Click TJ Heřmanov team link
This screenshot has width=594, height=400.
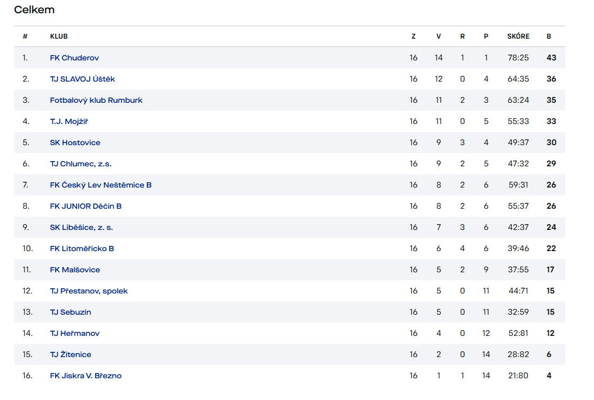(75, 333)
